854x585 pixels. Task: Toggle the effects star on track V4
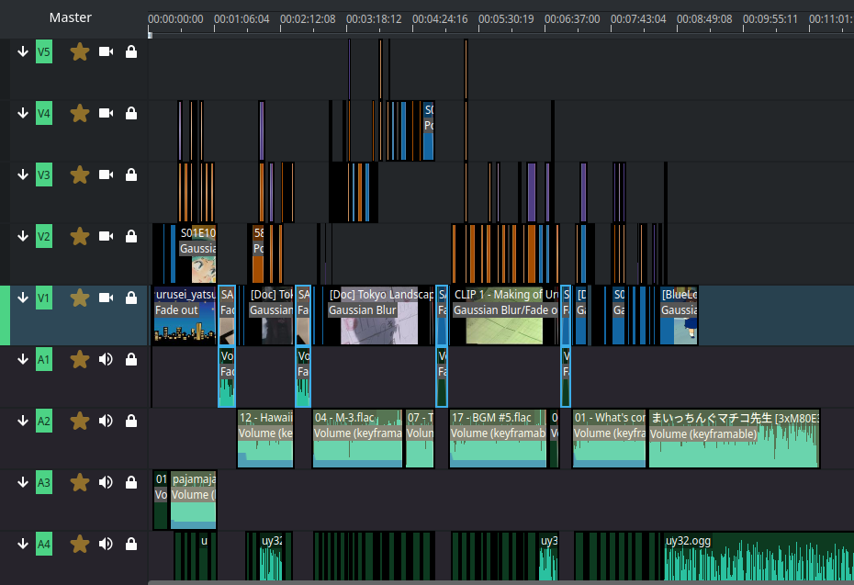pos(80,113)
